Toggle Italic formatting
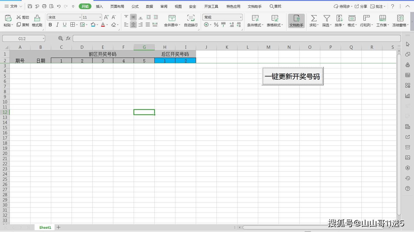 [57, 25]
